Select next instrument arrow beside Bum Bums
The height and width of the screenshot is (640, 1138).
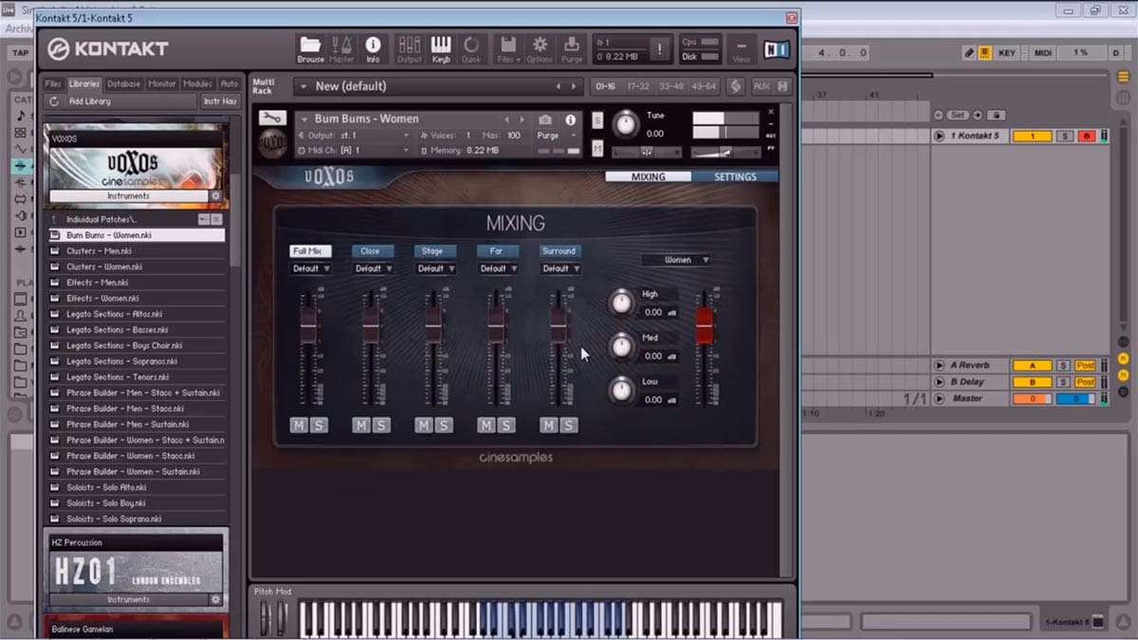coord(521,119)
